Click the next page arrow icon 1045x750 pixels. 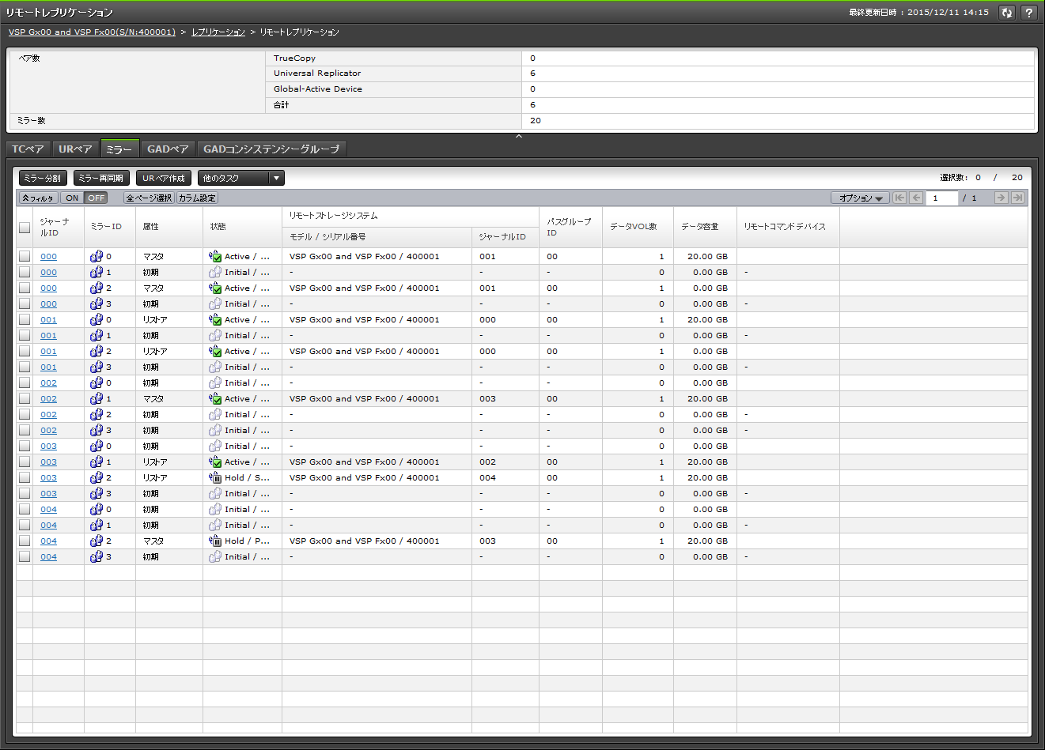pos(1001,198)
